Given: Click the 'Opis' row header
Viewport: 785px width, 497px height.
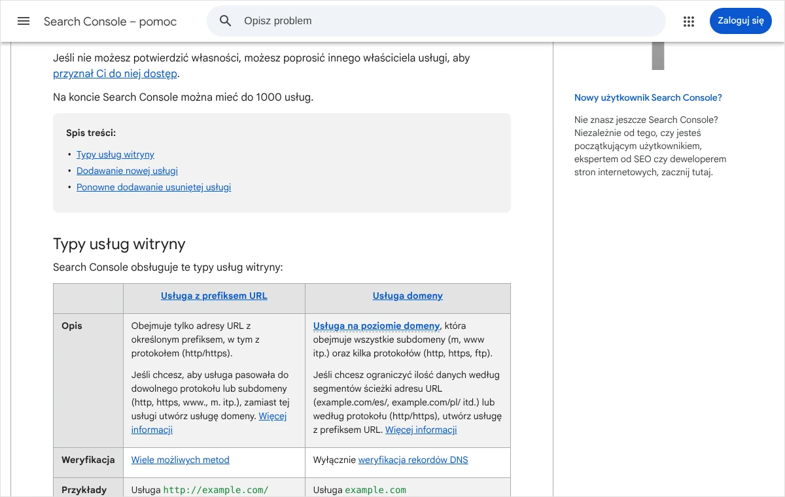Looking at the screenshot, I should click(72, 326).
